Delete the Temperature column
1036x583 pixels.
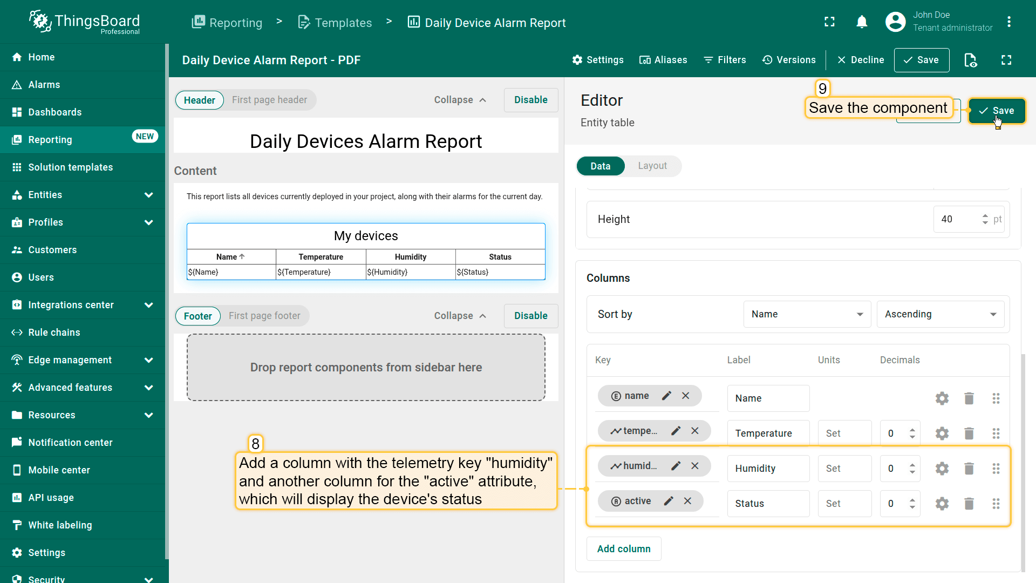(x=969, y=433)
